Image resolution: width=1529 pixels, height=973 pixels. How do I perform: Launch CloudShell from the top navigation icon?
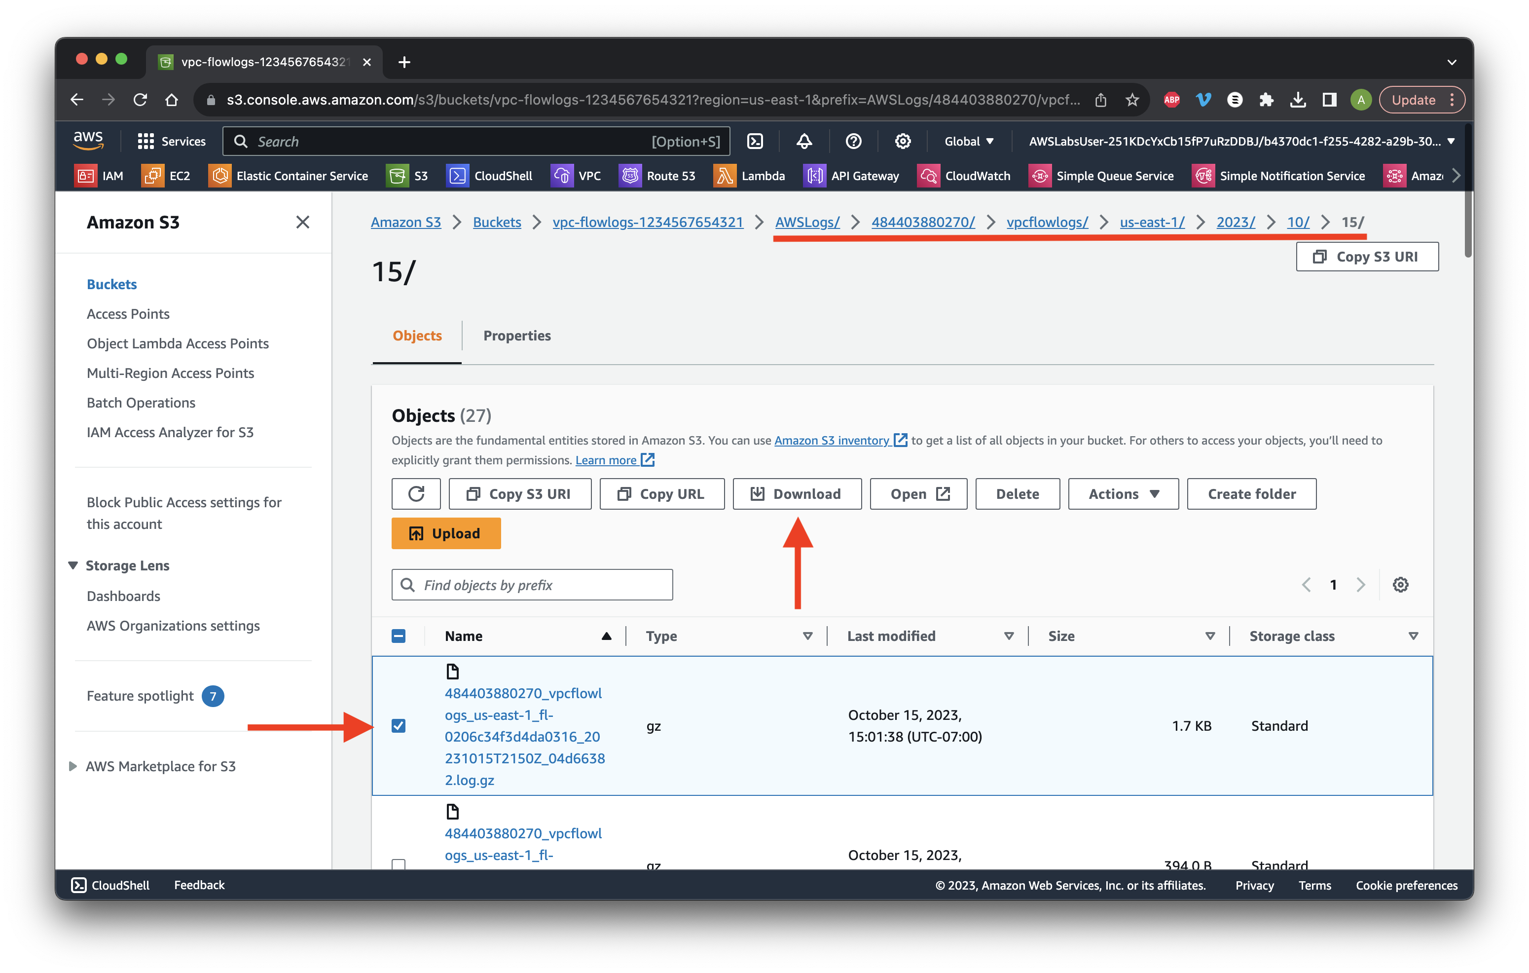pos(755,141)
